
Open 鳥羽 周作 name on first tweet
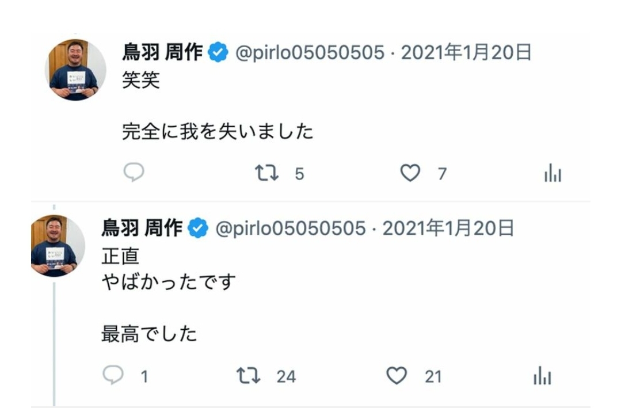tap(162, 52)
